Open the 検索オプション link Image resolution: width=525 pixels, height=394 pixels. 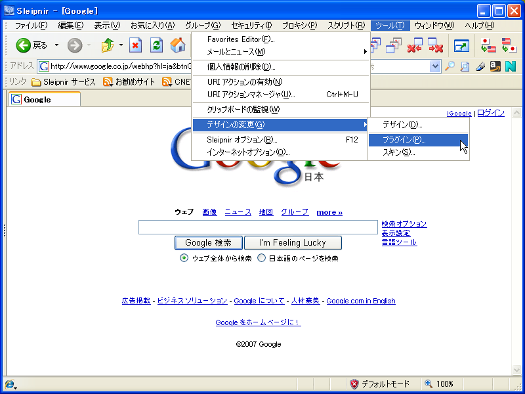(404, 224)
